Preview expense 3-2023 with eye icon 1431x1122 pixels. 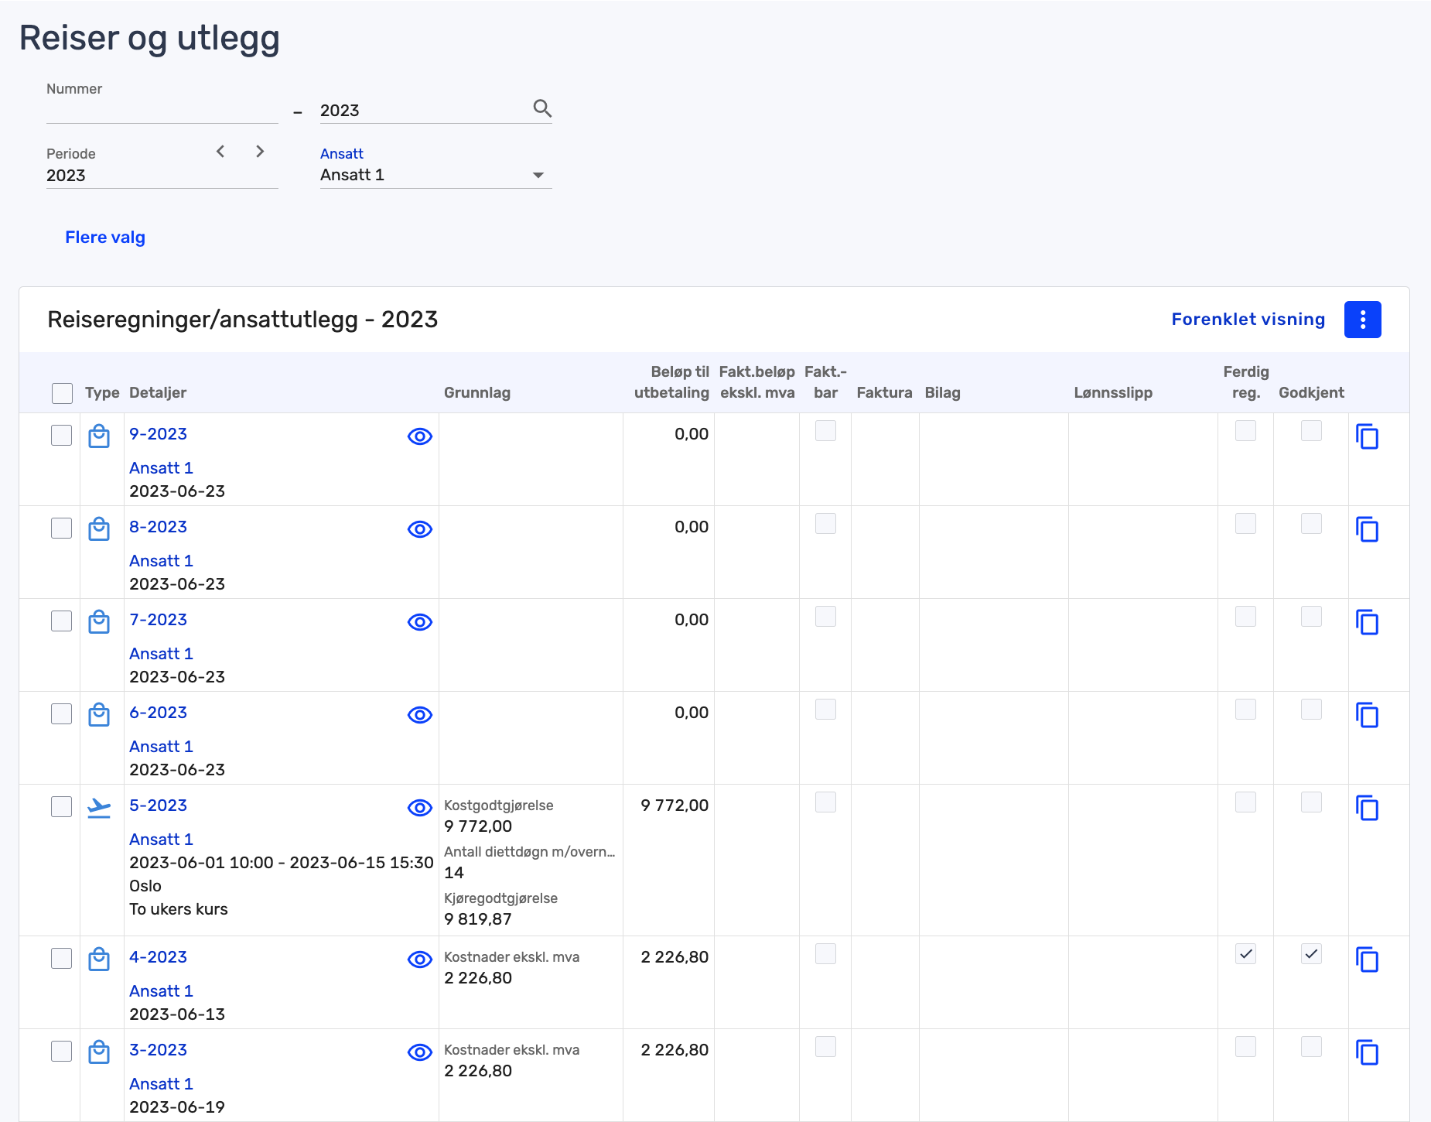(419, 1052)
